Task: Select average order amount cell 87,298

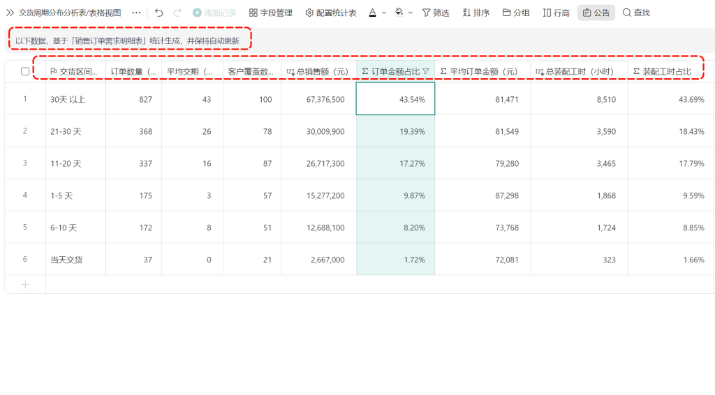Action: click(x=482, y=195)
